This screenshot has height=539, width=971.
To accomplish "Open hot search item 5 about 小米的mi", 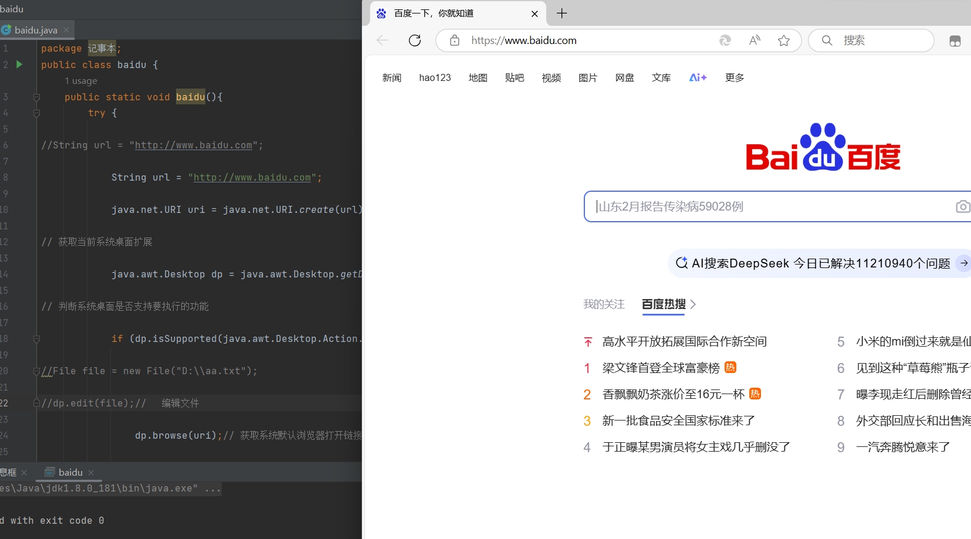I will click(x=913, y=341).
